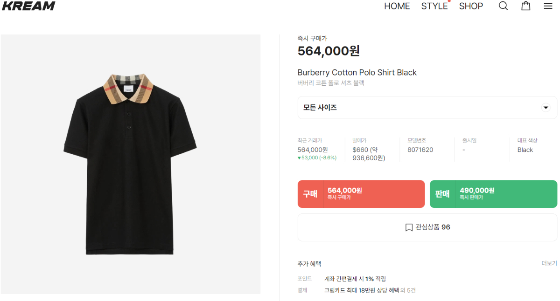Click the bookmark icon for 관심상품
The image size is (560, 301).
(409, 227)
